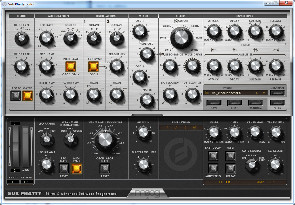Disable the MIDI Sync switch

point(75,169)
